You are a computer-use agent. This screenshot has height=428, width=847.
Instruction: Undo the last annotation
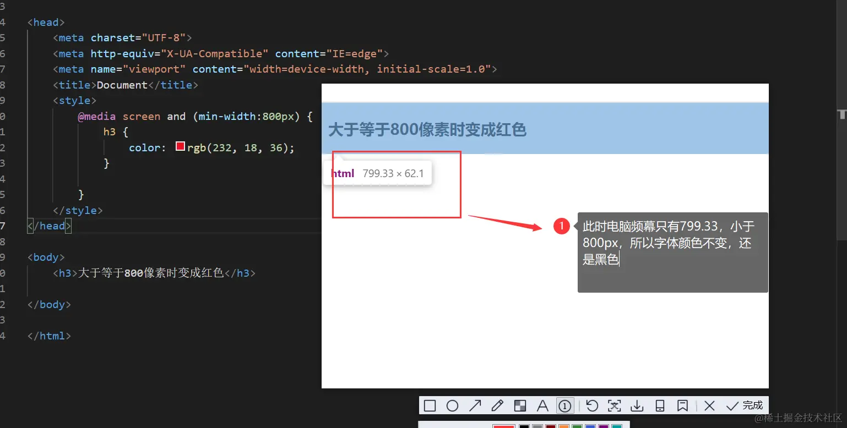click(x=592, y=406)
